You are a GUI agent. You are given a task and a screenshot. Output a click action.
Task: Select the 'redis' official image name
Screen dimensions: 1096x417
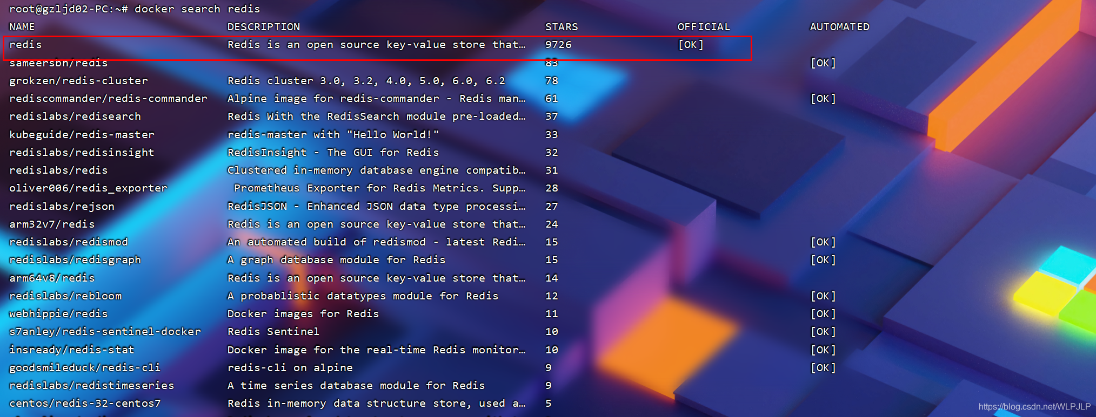tap(25, 45)
